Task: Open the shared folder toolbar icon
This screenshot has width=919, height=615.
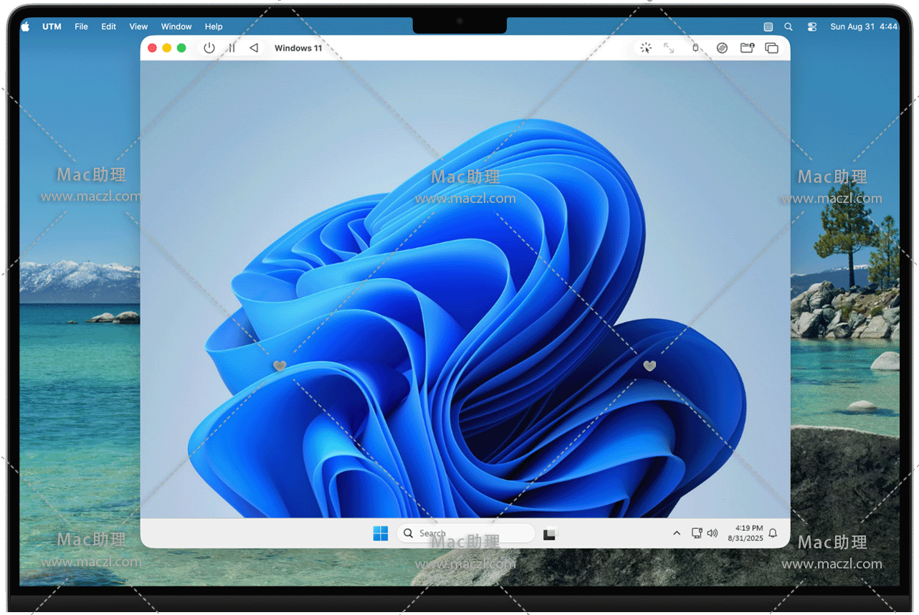Action: 747,48
